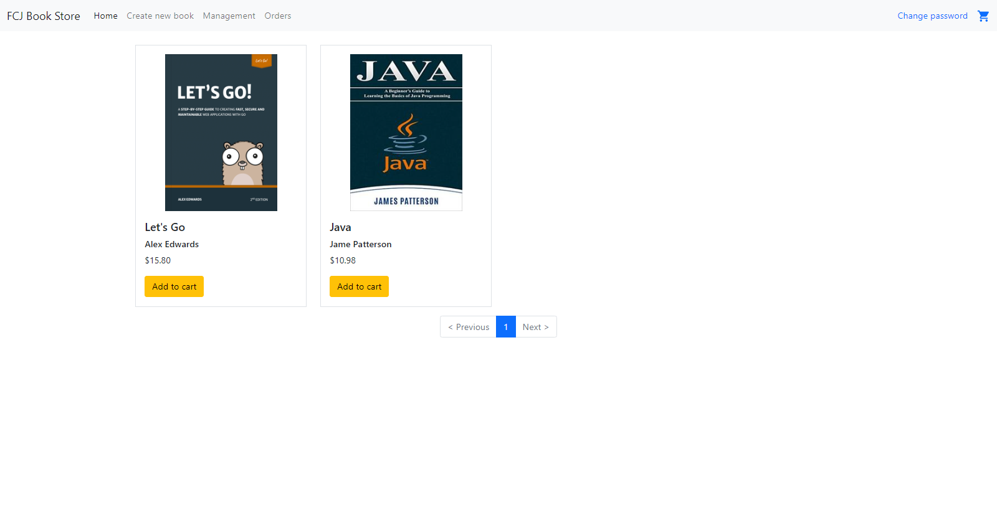Open the Orders nav item
The height and width of the screenshot is (505, 997).
pyautogui.click(x=277, y=16)
